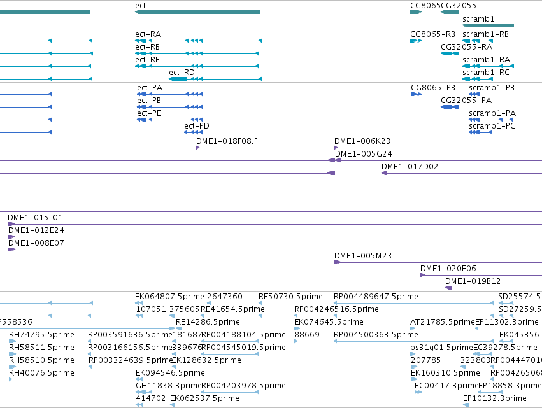Click the DME1-005M23 clone label
The height and width of the screenshot is (408, 542).
pos(363,256)
